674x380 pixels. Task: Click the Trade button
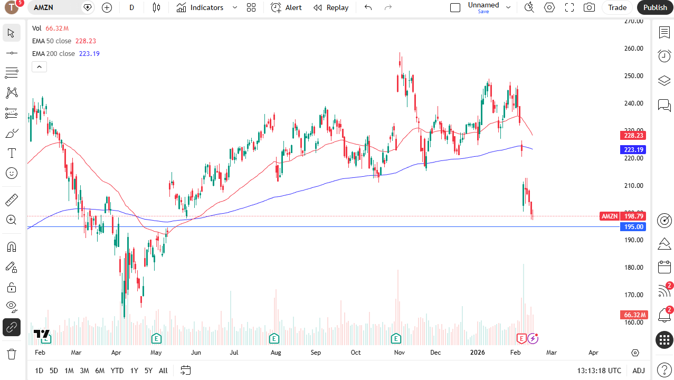pos(617,7)
